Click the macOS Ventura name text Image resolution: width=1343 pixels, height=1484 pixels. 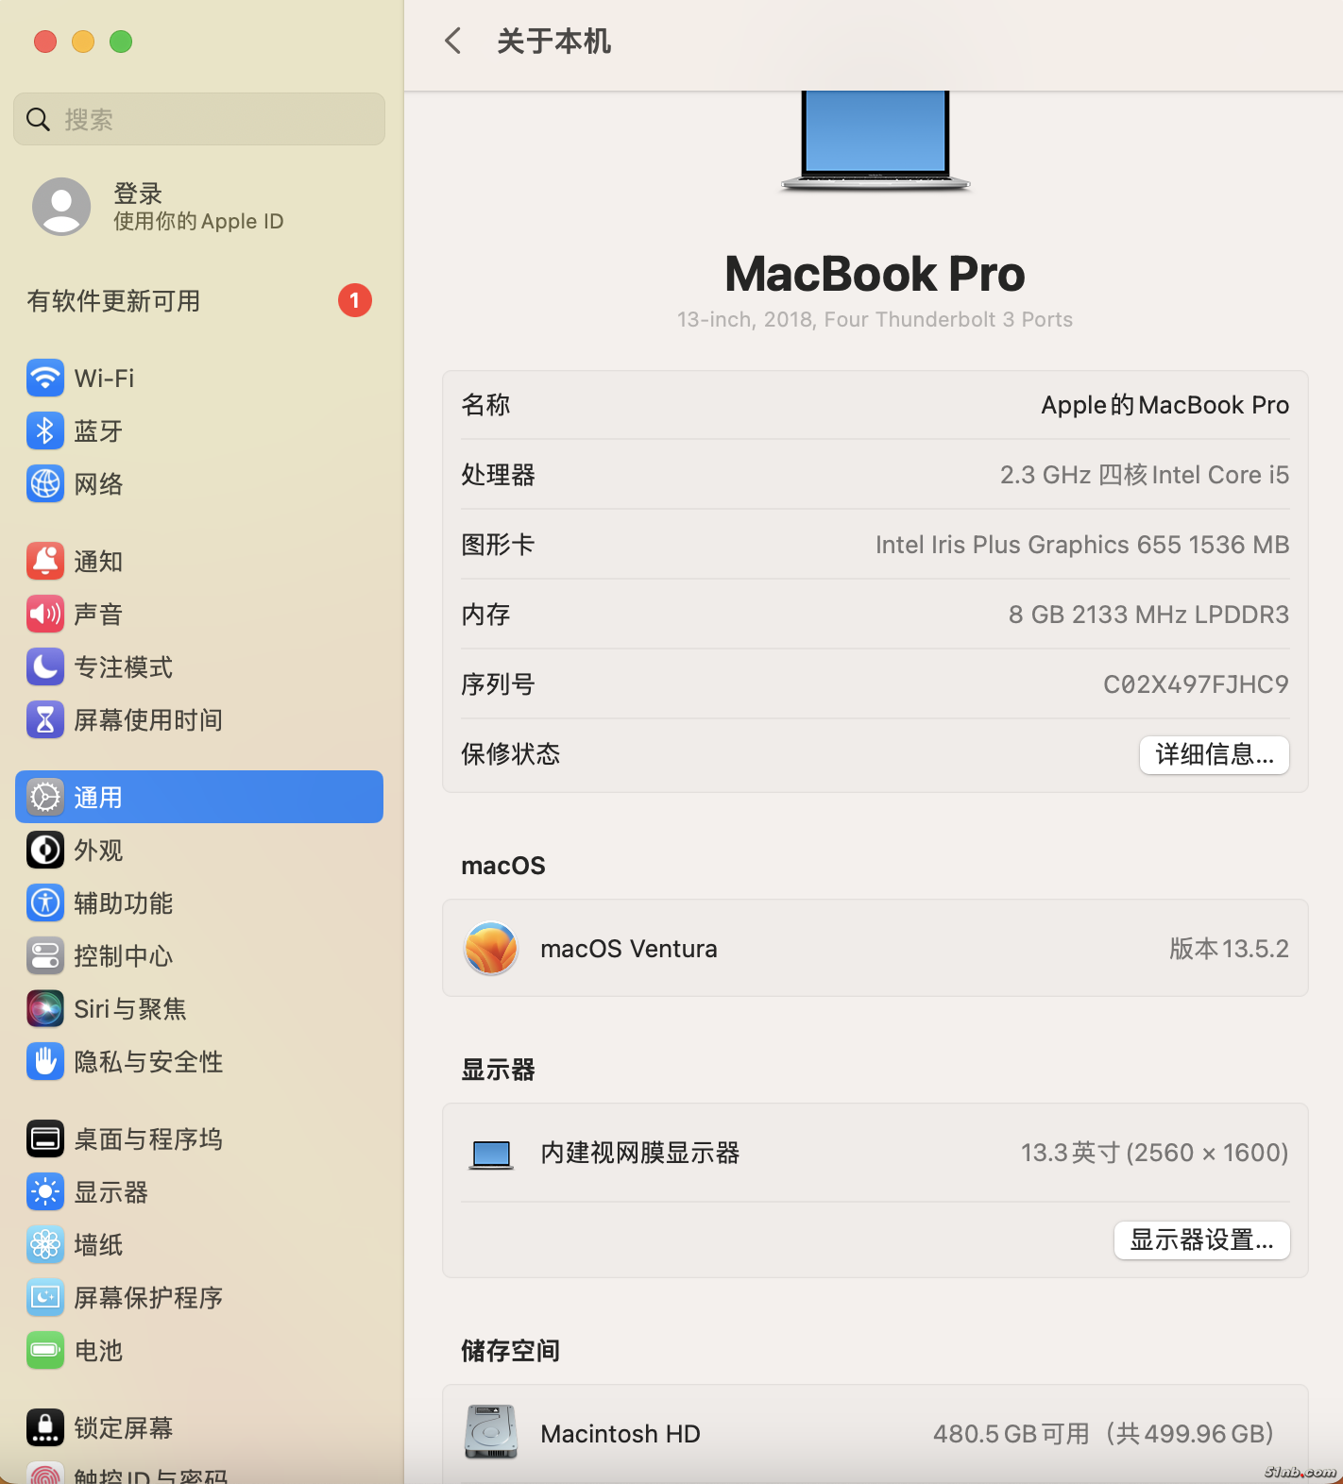[x=629, y=949]
